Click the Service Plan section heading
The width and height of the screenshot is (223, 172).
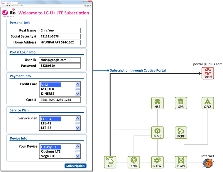19,110
